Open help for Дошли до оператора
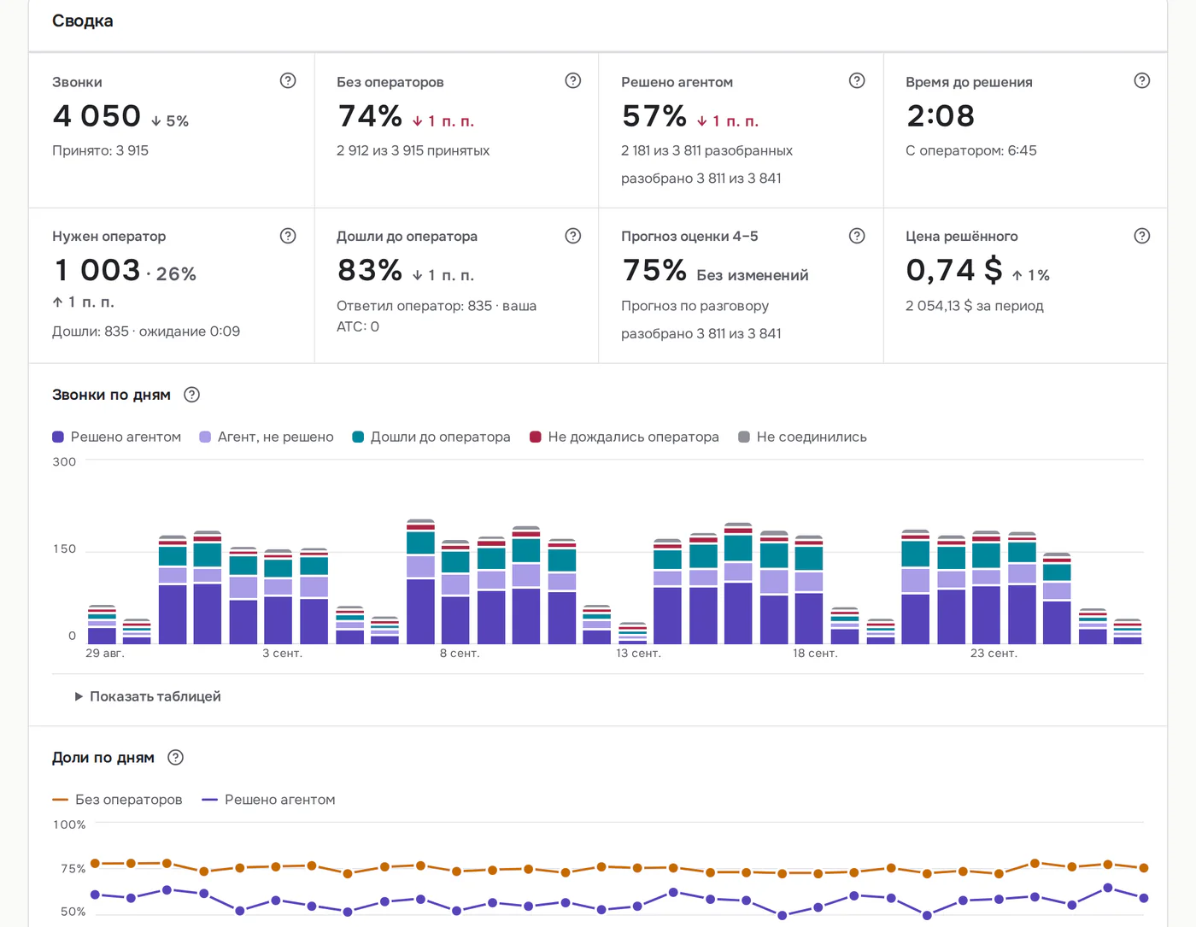Viewport: 1196px width, 927px height. click(x=573, y=236)
